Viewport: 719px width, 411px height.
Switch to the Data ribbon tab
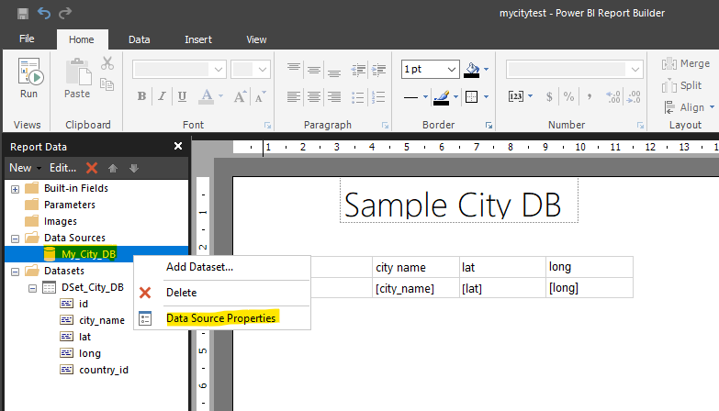pos(140,39)
